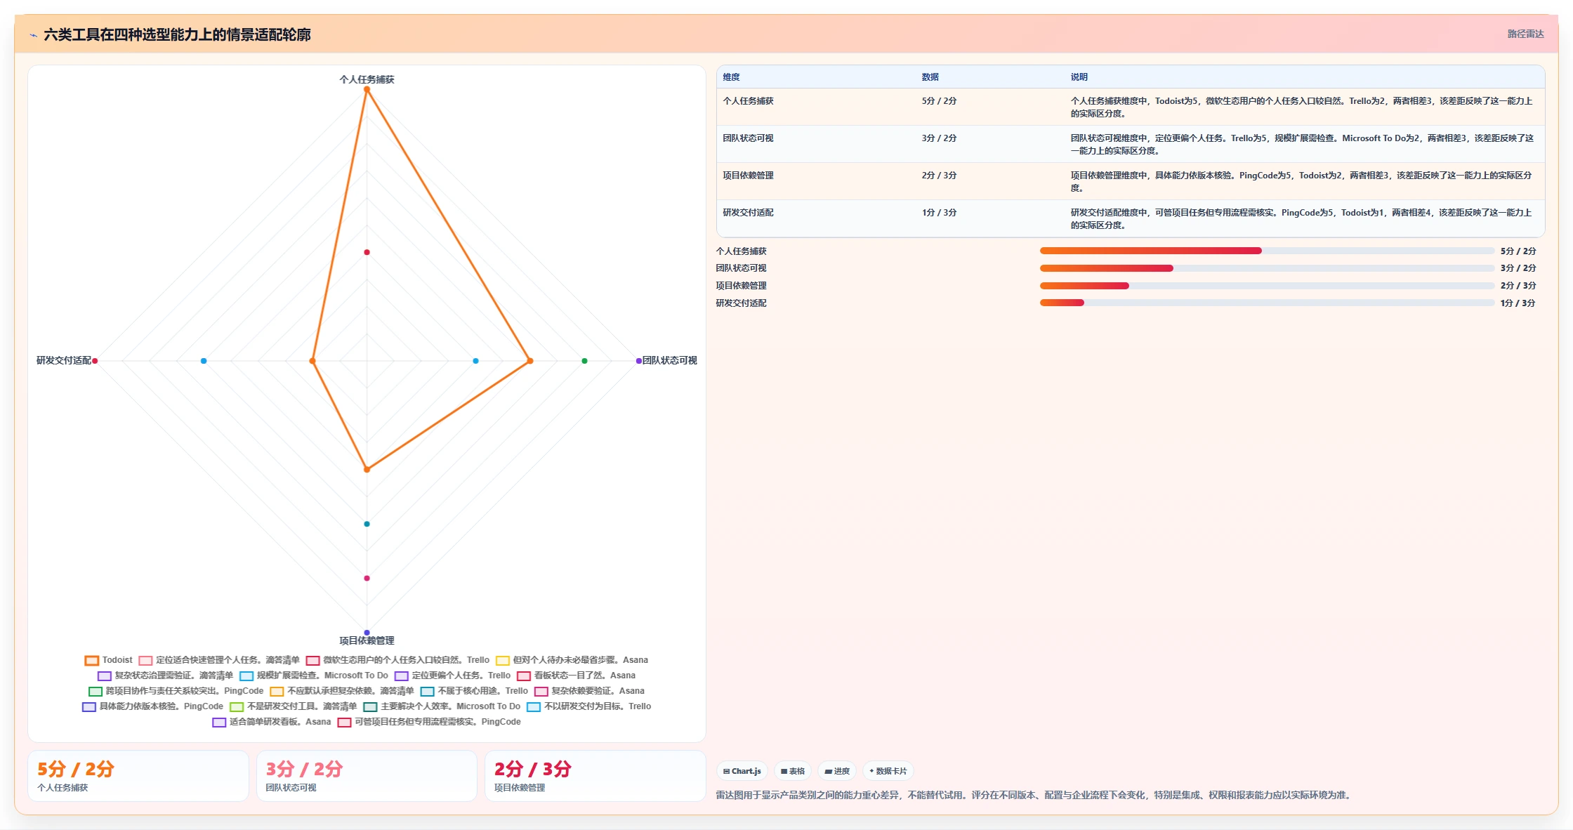Click the radar axis label 研发交付适配

(x=64, y=360)
